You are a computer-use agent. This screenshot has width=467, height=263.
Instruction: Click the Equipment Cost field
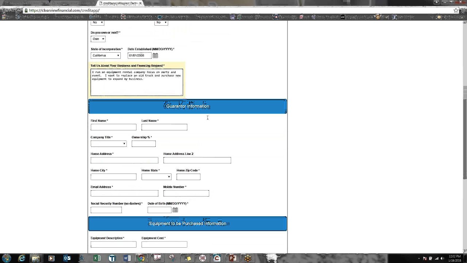point(165,245)
